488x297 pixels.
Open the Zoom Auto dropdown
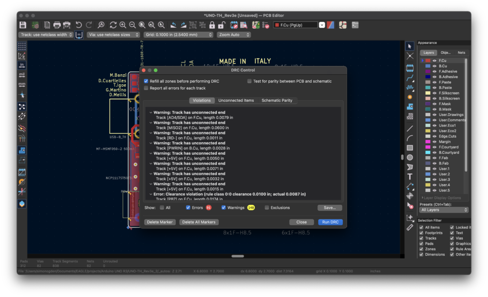234,35
